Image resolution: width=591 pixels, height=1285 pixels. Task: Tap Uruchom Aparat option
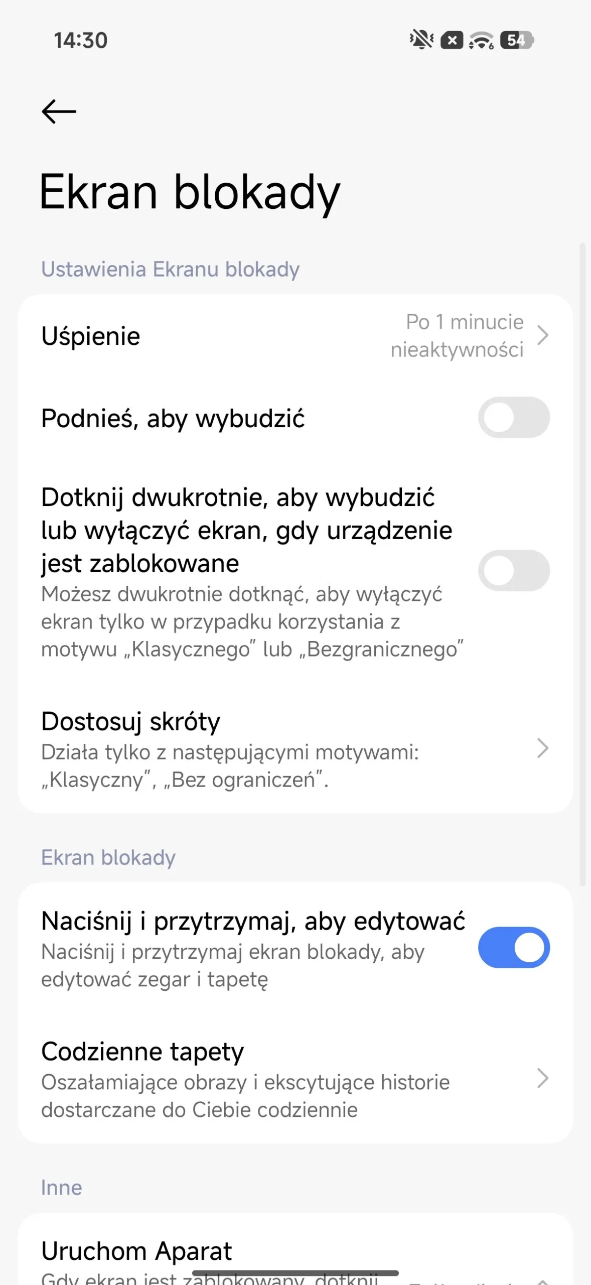(136, 1251)
